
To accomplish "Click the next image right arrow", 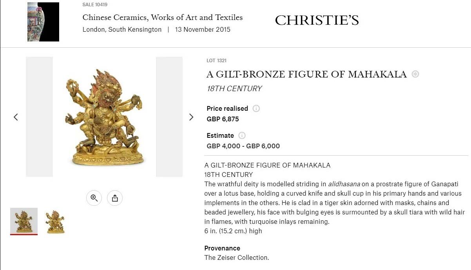I will pos(191,117).
